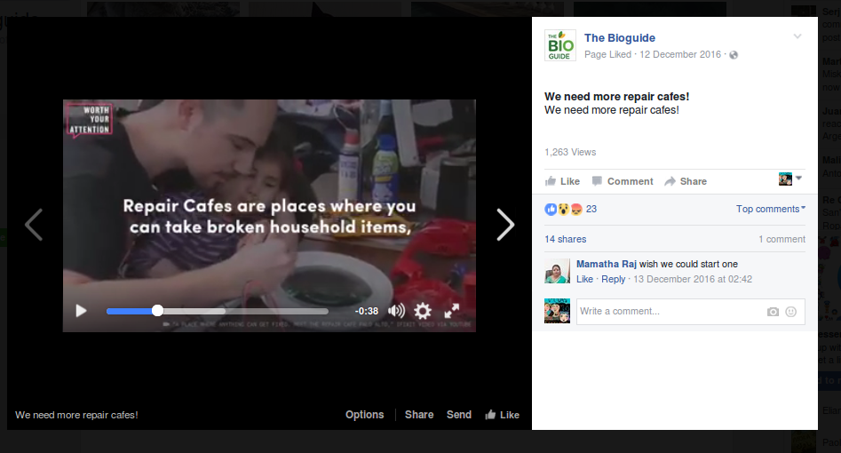This screenshot has height=453, width=841.
Task: Like the post in action bar
Action: 562,181
